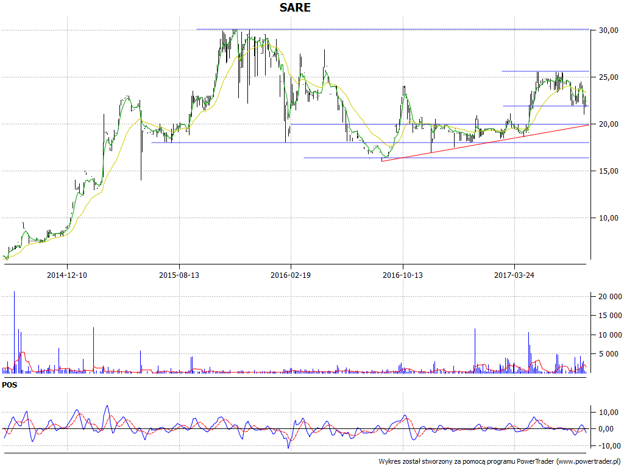Click the 2016-10-13 date label

click(x=403, y=275)
